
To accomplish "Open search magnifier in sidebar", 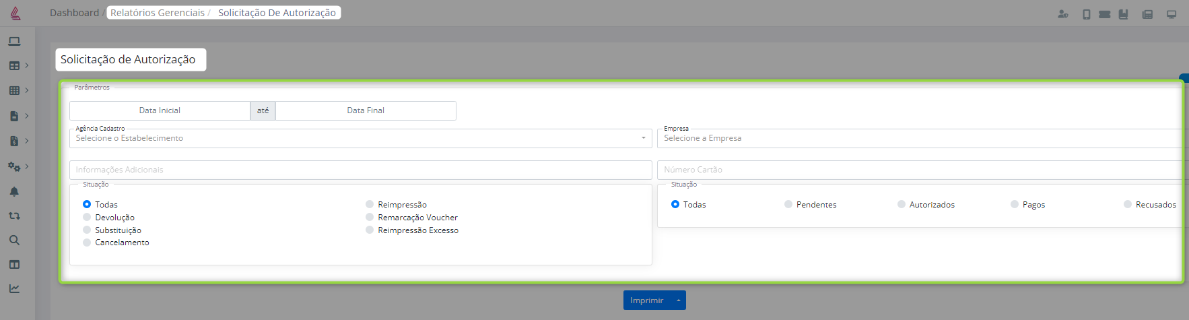I will click(x=14, y=241).
